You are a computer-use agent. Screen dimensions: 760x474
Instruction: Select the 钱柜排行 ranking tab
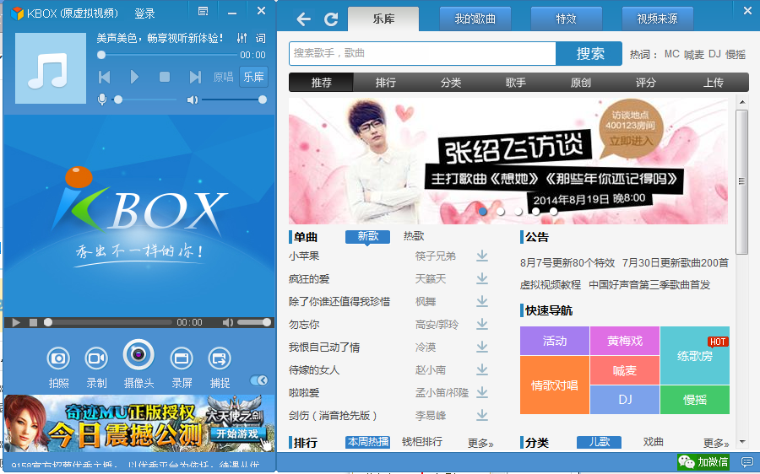click(x=422, y=442)
